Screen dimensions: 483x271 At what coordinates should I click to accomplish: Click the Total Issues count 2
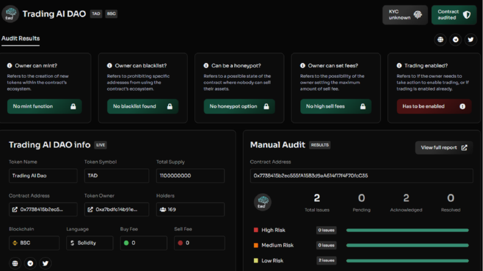click(x=317, y=198)
